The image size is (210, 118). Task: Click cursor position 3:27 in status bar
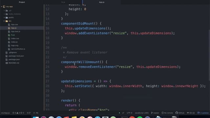tap(29, 113)
